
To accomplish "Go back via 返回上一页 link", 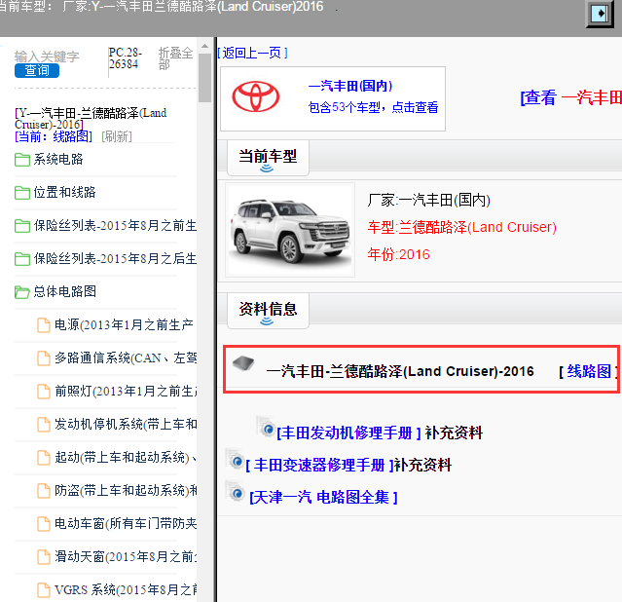I will pos(252,53).
